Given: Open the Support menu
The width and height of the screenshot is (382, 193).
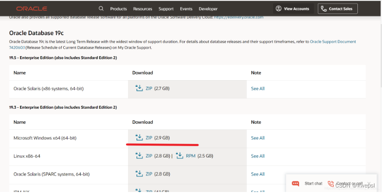Looking at the screenshot, I should point(166,9).
